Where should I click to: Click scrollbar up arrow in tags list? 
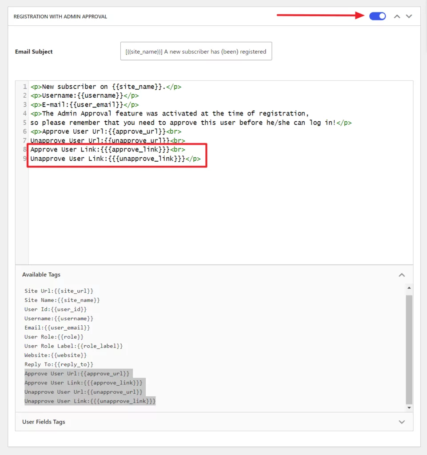409,288
